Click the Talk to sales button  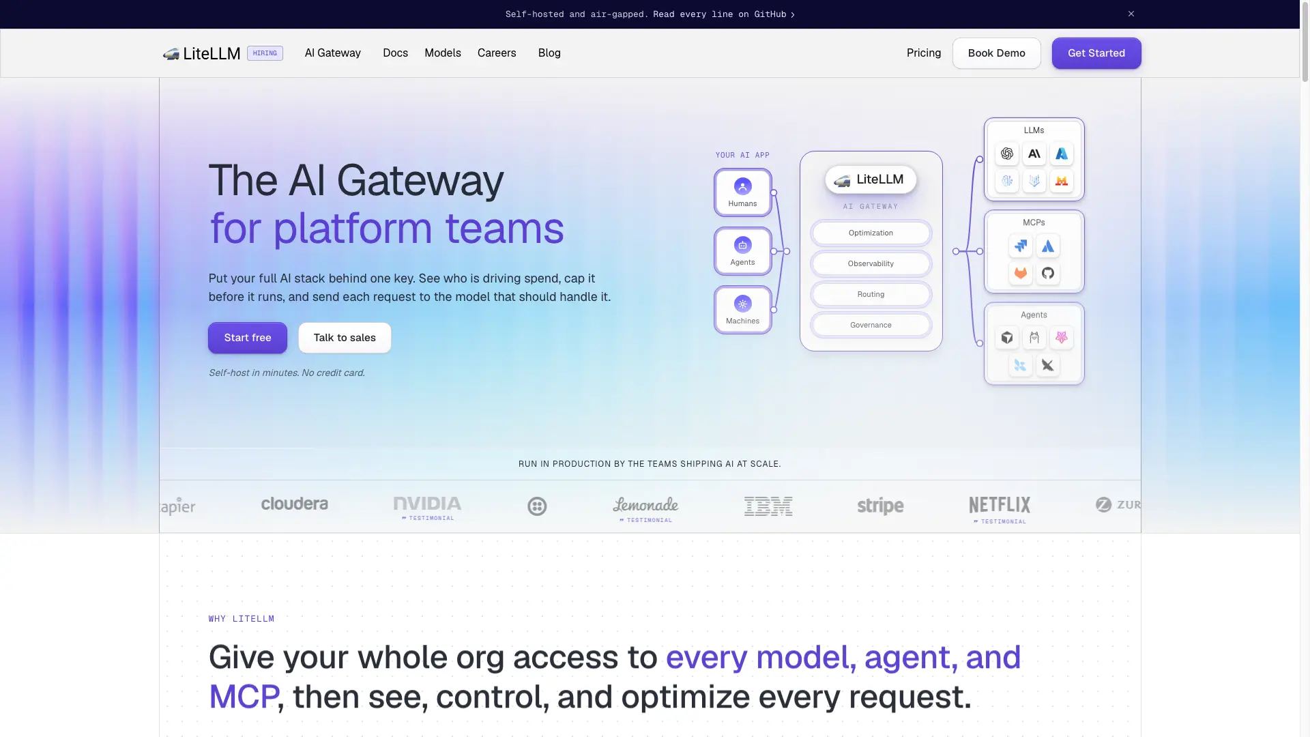[345, 338]
